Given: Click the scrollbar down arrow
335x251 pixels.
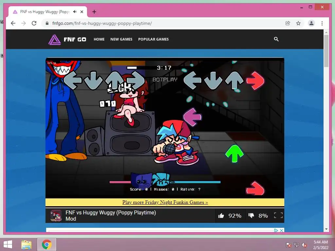Looking at the screenshot, I should 326,229.
